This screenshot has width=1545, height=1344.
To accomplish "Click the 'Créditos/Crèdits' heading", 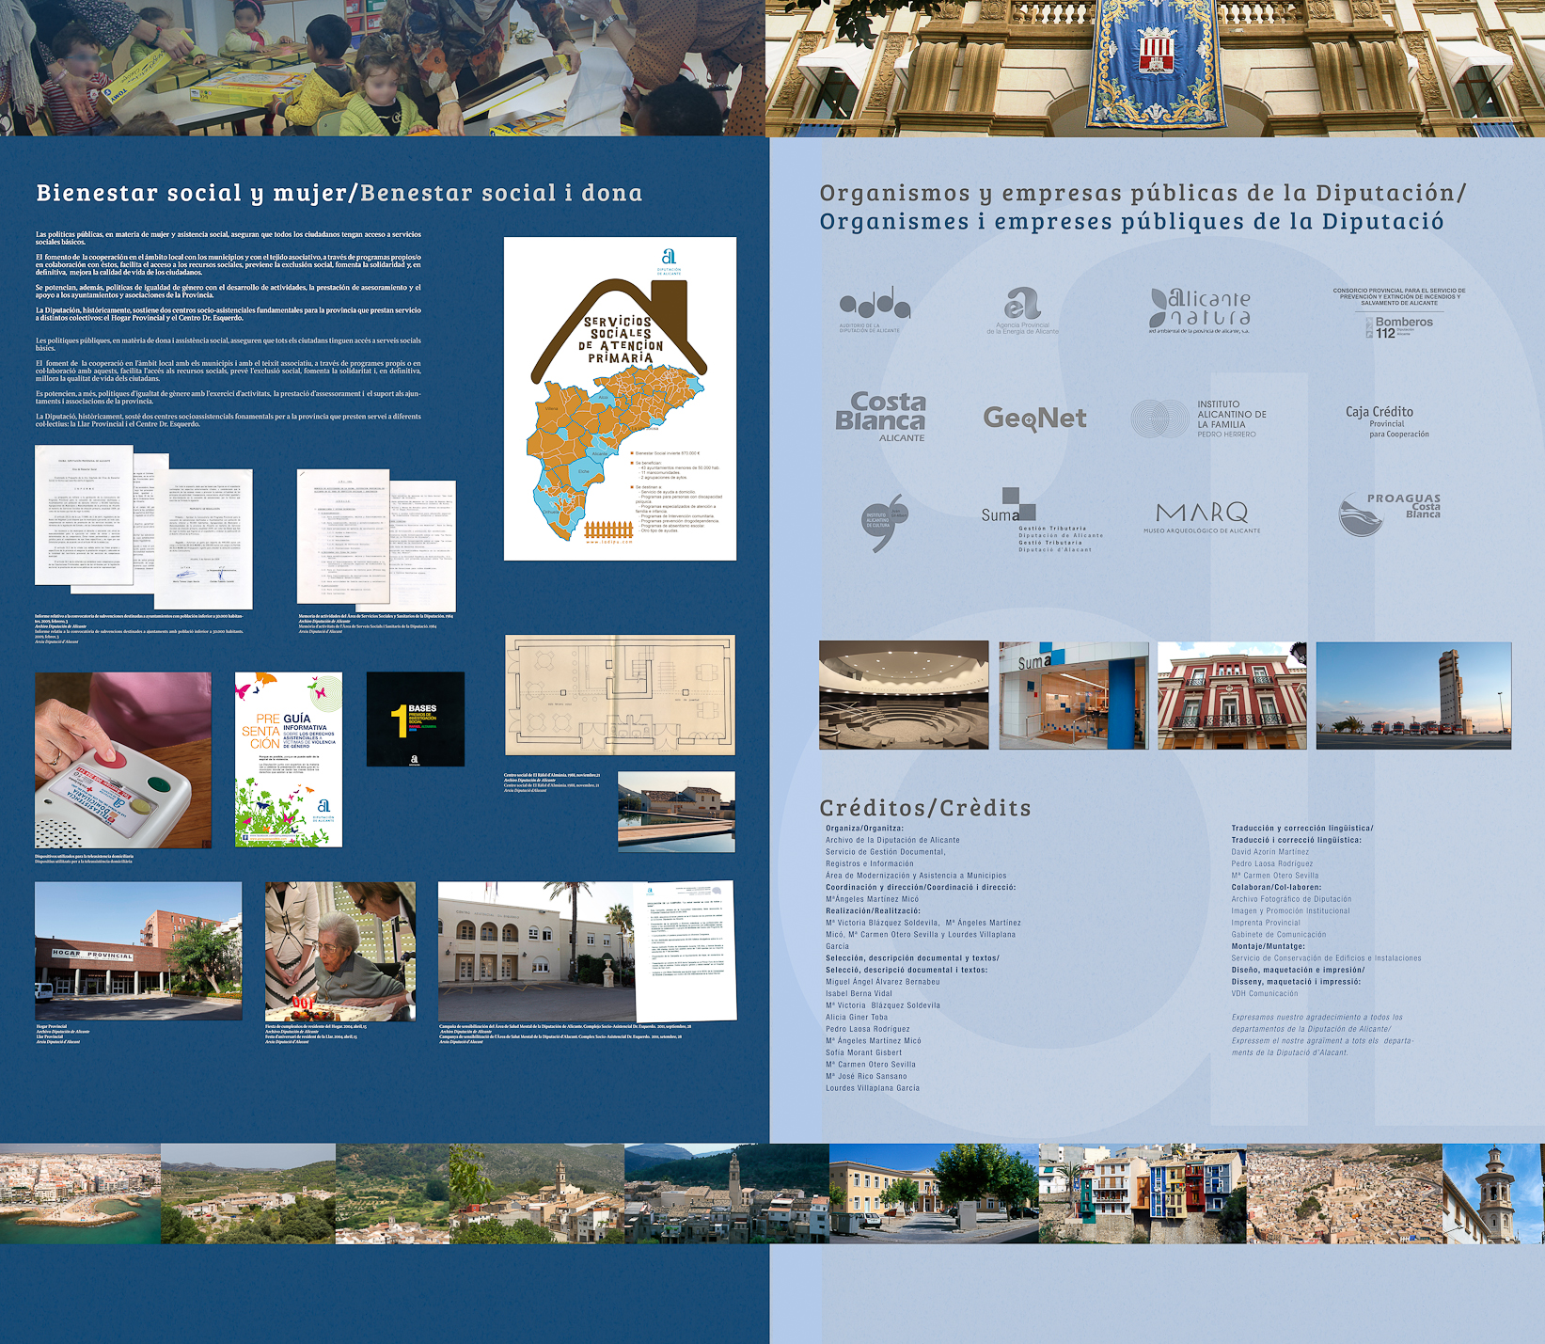I will pyautogui.click(x=925, y=808).
